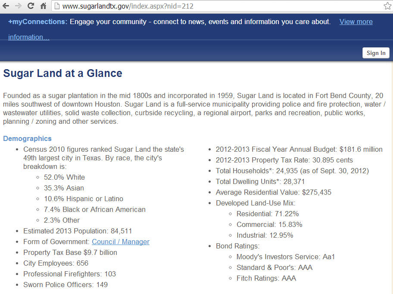This screenshot has height=294, width=393.
Task: Click the '52.0% White' entry
Action: [64, 177]
